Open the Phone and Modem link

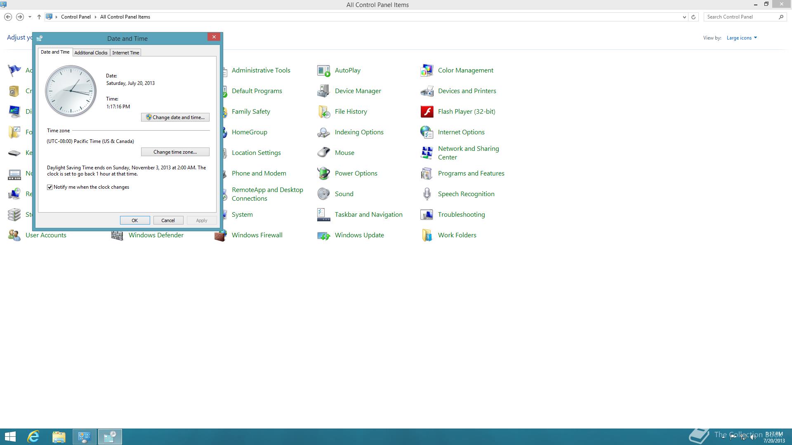(x=259, y=173)
